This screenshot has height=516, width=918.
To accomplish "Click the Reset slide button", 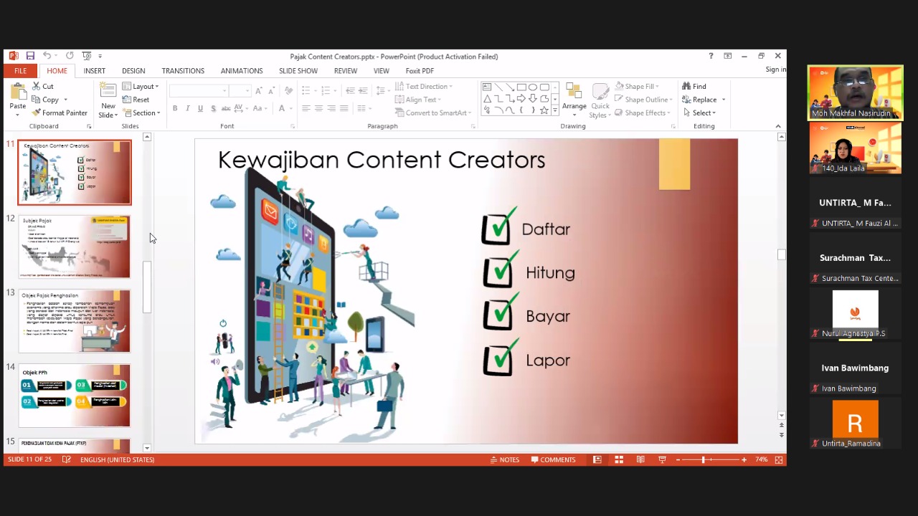I will (x=136, y=100).
